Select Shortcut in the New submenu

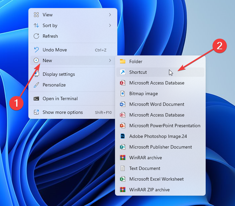click(x=160, y=72)
